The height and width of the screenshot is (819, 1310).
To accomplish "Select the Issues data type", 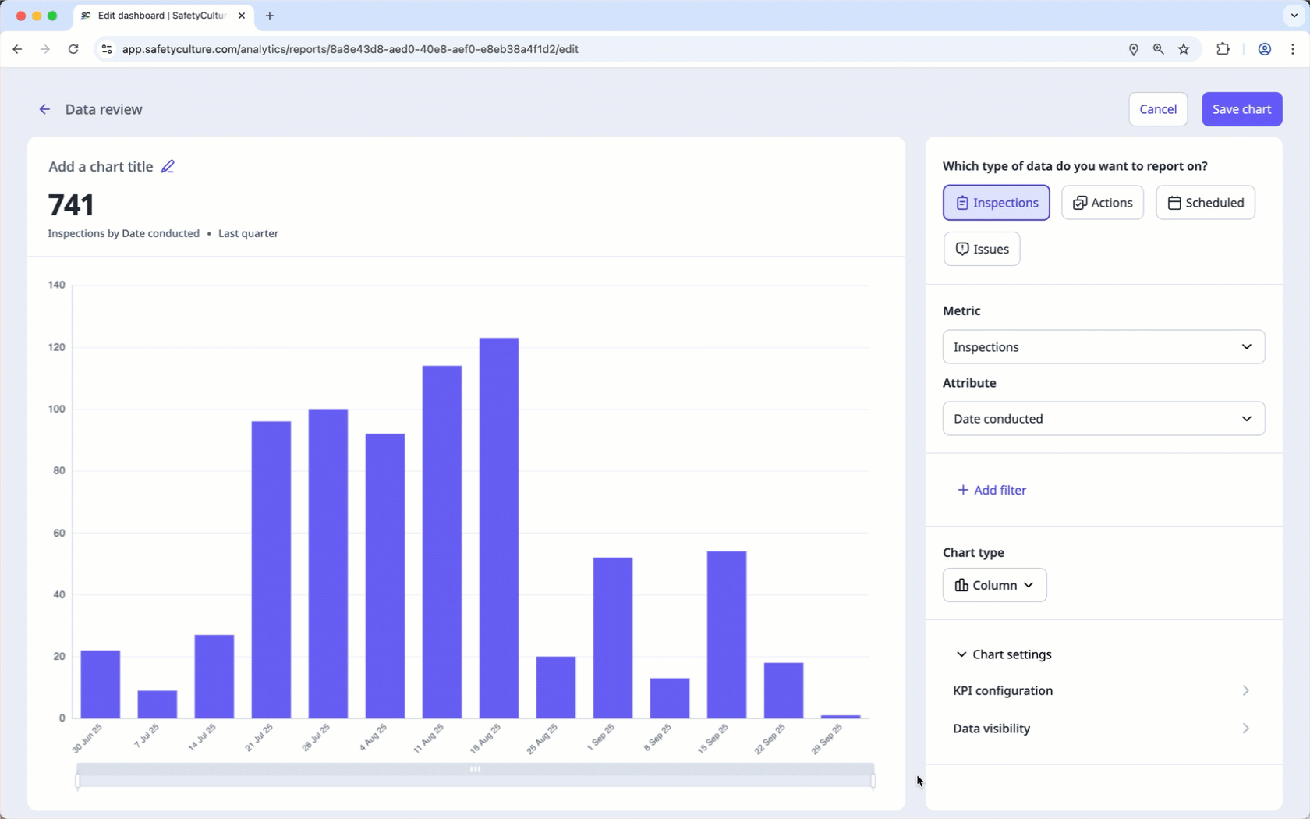I will [982, 249].
